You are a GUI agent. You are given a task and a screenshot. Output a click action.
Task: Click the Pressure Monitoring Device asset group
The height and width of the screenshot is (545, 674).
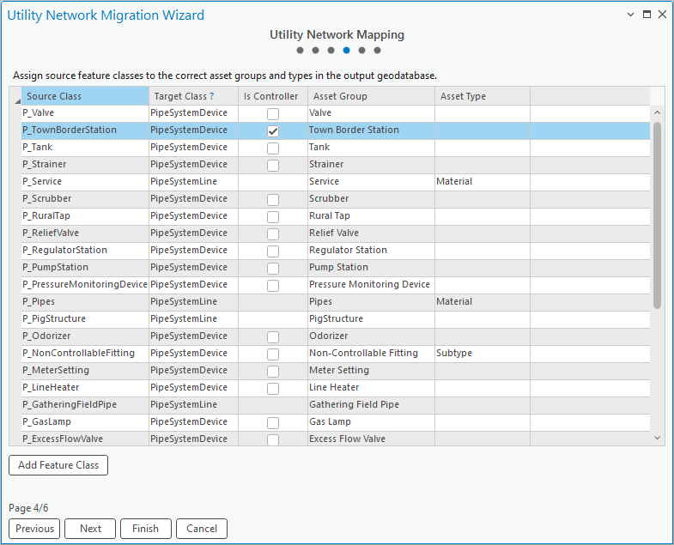tap(372, 285)
